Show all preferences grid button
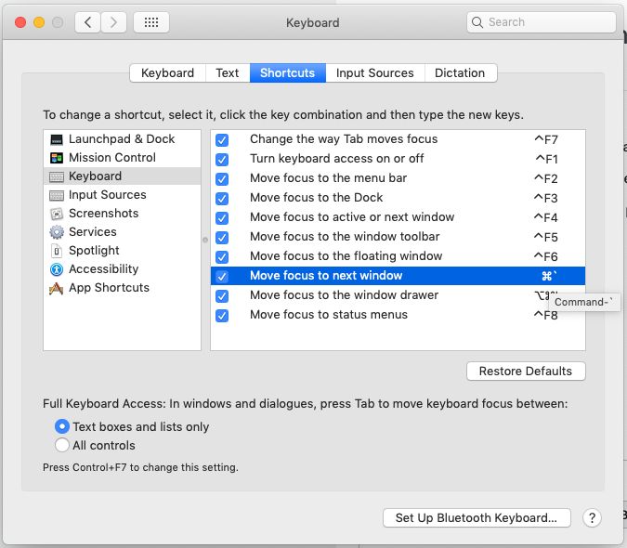This screenshot has height=548, width=627. [151, 22]
